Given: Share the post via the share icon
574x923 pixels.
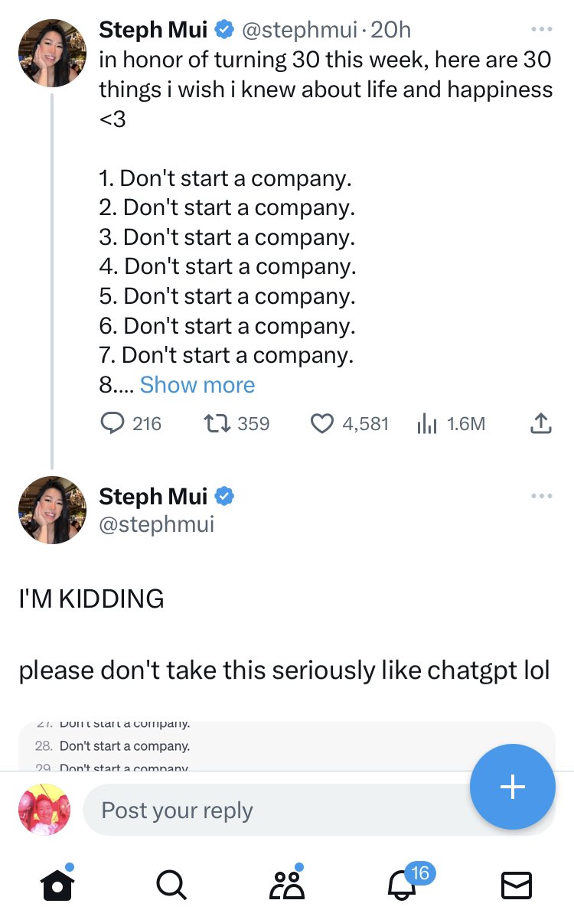Looking at the screenshot, I should 540,423.
